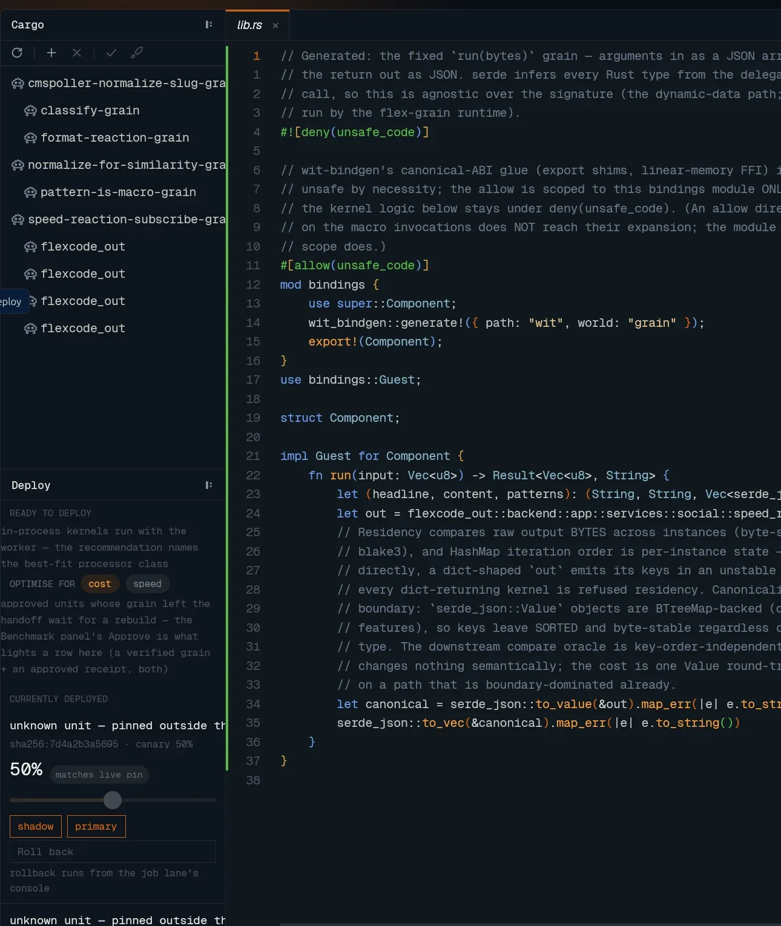781x926 pixels.
Task: Click the crate icon beside speed-reaction-subscribe
Action: 18,220
